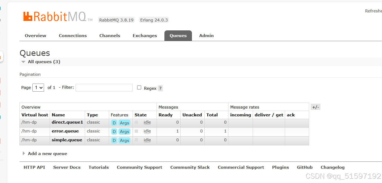Click the RabbitMQ 3.8.19 version label
Image resolution: width=382 pixels, height=183 pixels.
116,20
